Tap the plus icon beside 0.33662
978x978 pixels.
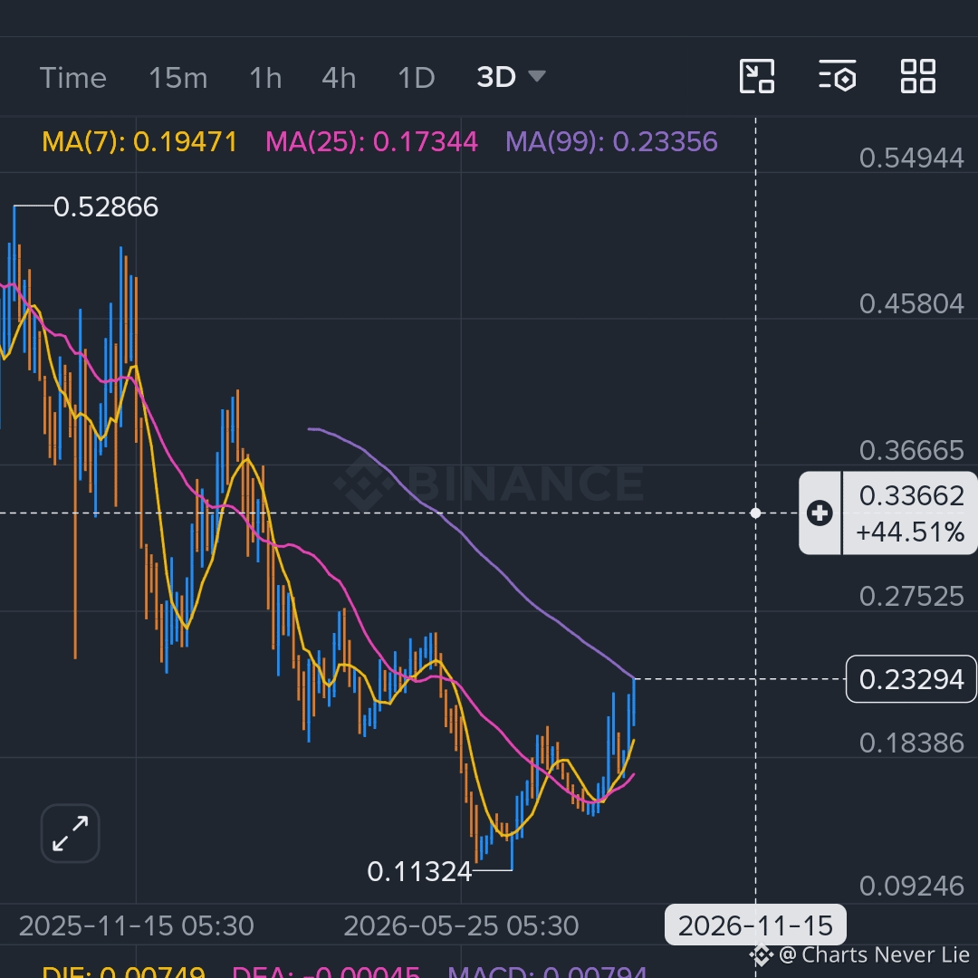tap(820, 513)
